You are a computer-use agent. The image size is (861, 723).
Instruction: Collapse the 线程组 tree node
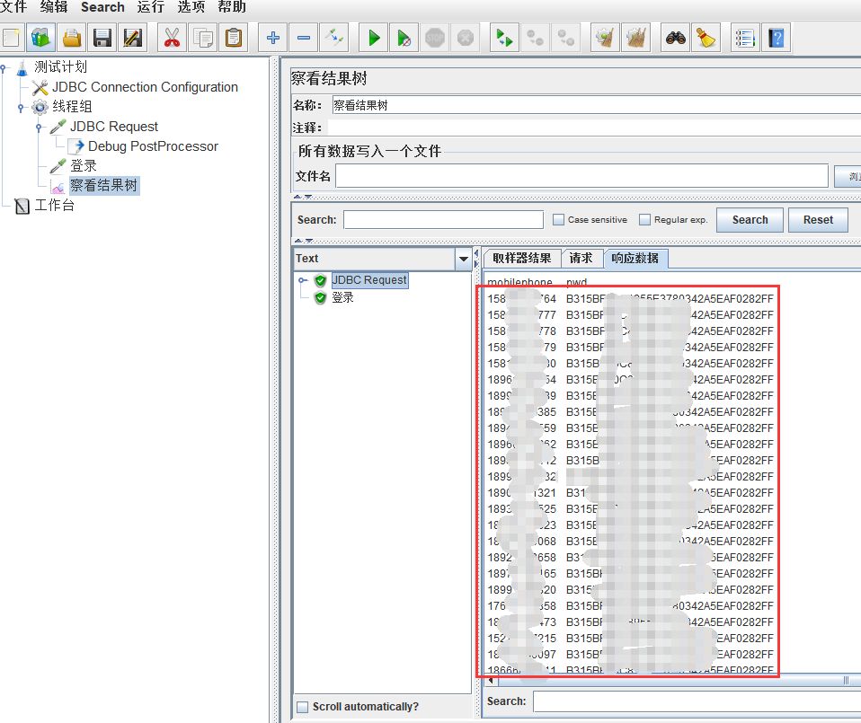(x=21, y=108)
